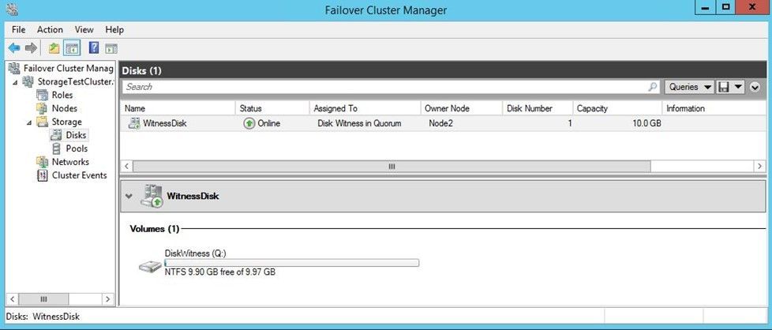Click the Node2 owner cell
772x330 pixels.
(440, 123)
